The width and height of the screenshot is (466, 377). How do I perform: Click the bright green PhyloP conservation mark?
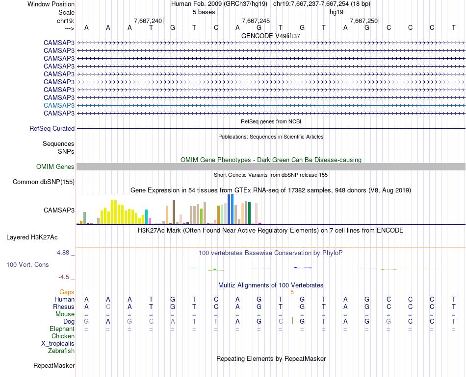coord(215,269)
